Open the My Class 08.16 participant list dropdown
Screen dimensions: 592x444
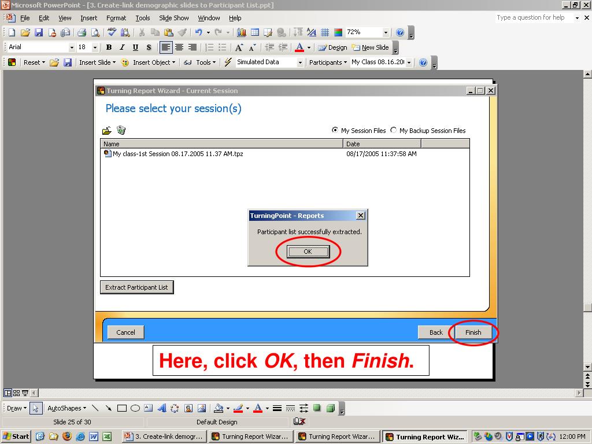click(x=409, y=62)
